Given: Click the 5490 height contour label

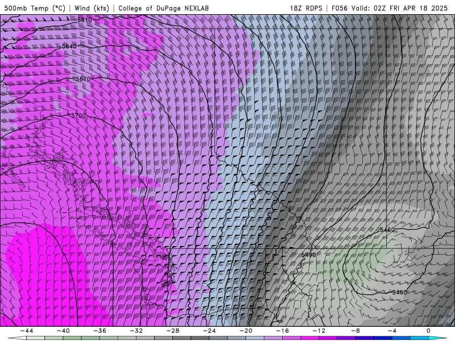Looking at the screenshot, I should (308, 255).
